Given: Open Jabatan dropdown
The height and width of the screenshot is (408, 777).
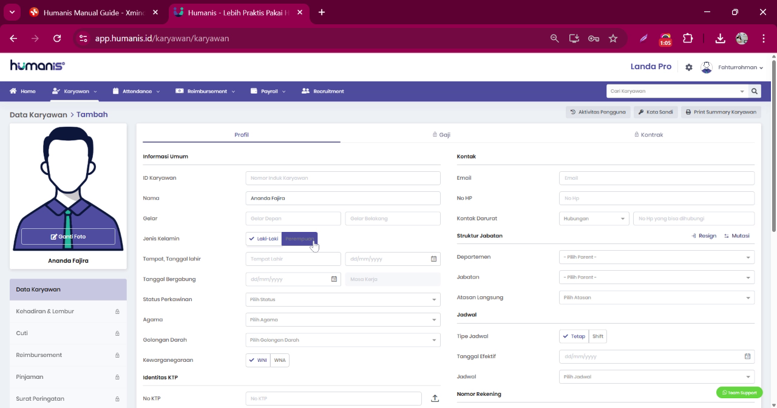Looking at the screenshot, I should (657, 277).
